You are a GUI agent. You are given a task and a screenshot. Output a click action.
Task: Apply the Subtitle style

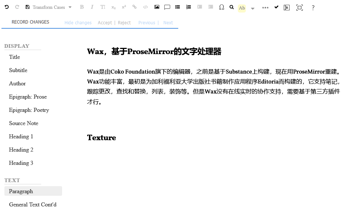[x=18, y=70]
